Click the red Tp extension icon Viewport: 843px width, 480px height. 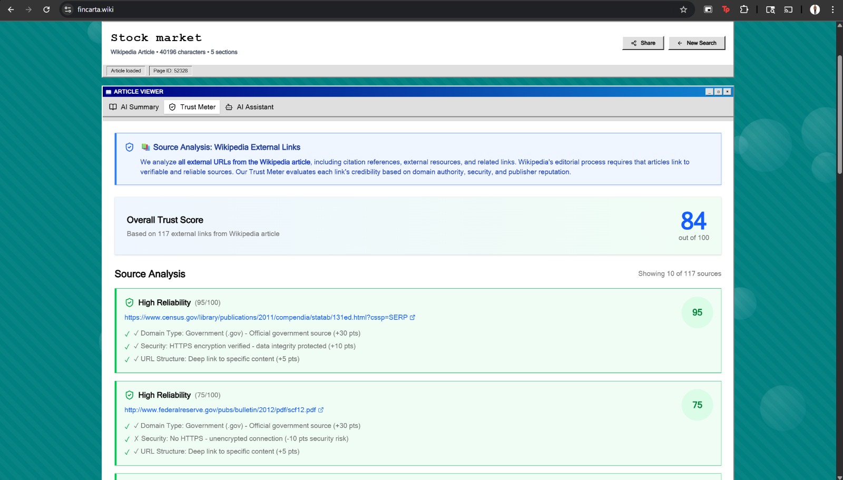[726, 9]
